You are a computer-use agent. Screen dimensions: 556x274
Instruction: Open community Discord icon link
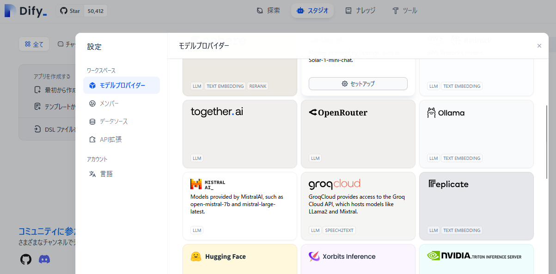(x=44, y=259)
